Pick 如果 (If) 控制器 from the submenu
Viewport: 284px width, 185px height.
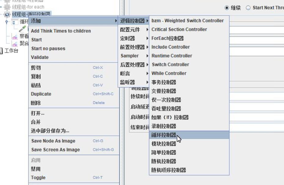click(170, 117)
